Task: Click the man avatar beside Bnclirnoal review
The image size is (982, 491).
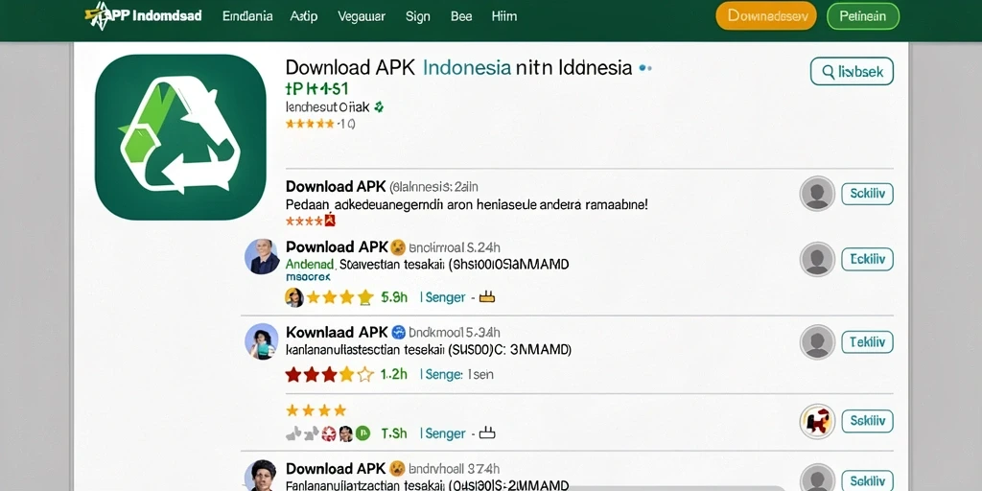Action: tap(262, 256)
